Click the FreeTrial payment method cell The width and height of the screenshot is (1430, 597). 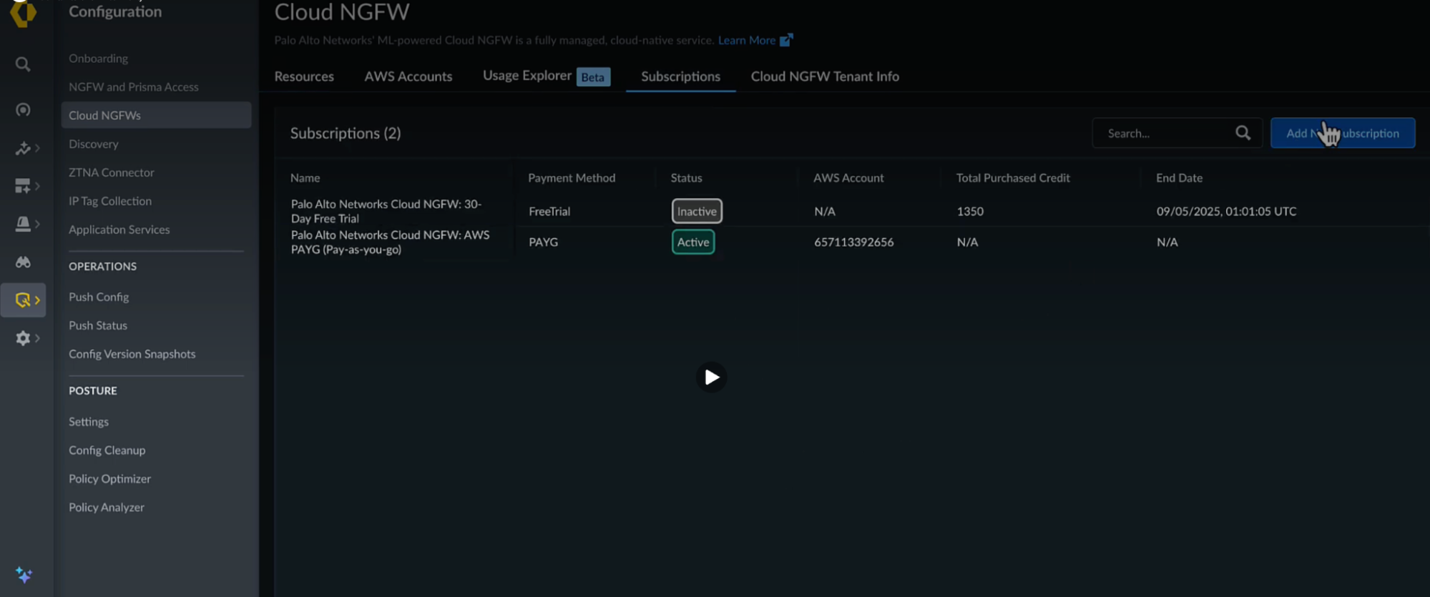pyautogui.click(x=549, y=212)
